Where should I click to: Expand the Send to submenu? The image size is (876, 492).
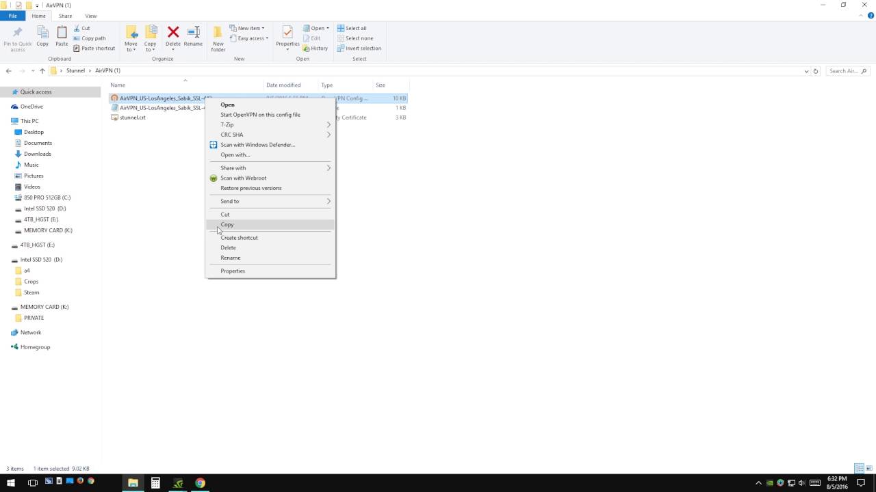270,202
